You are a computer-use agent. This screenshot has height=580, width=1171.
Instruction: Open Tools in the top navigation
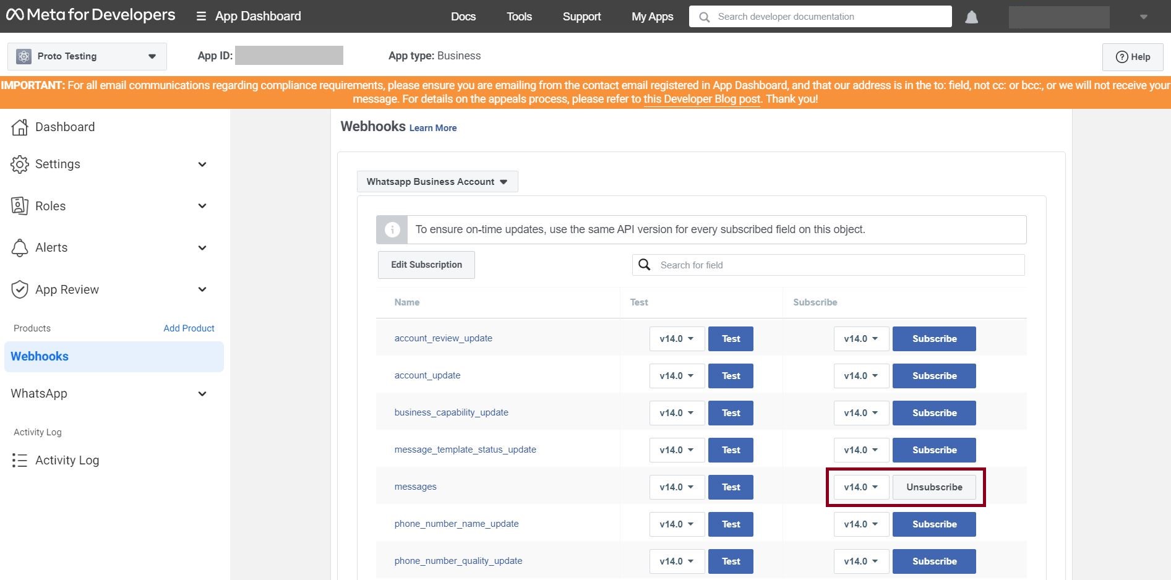[x=519, y=17]
